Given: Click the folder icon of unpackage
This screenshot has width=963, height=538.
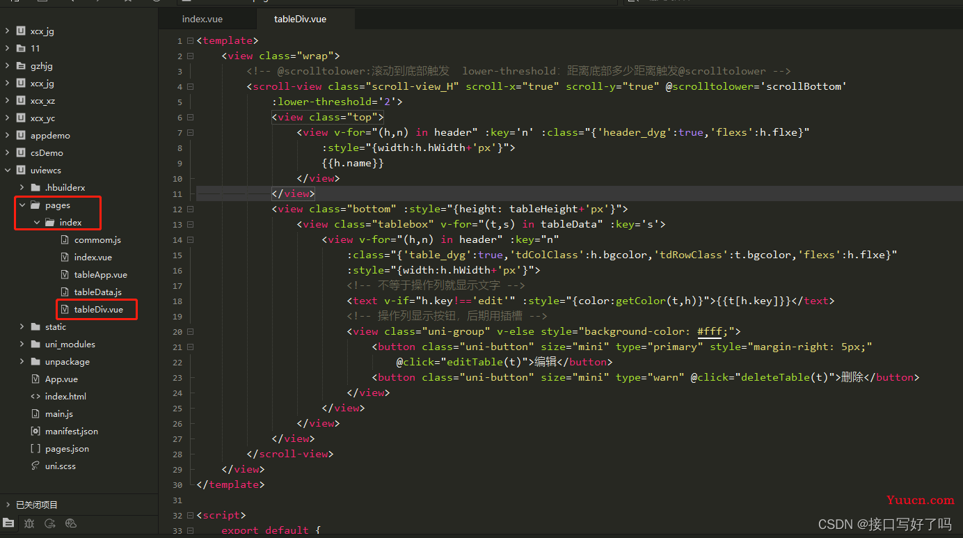Looking at the screenshot, I should tap(35, 362).
